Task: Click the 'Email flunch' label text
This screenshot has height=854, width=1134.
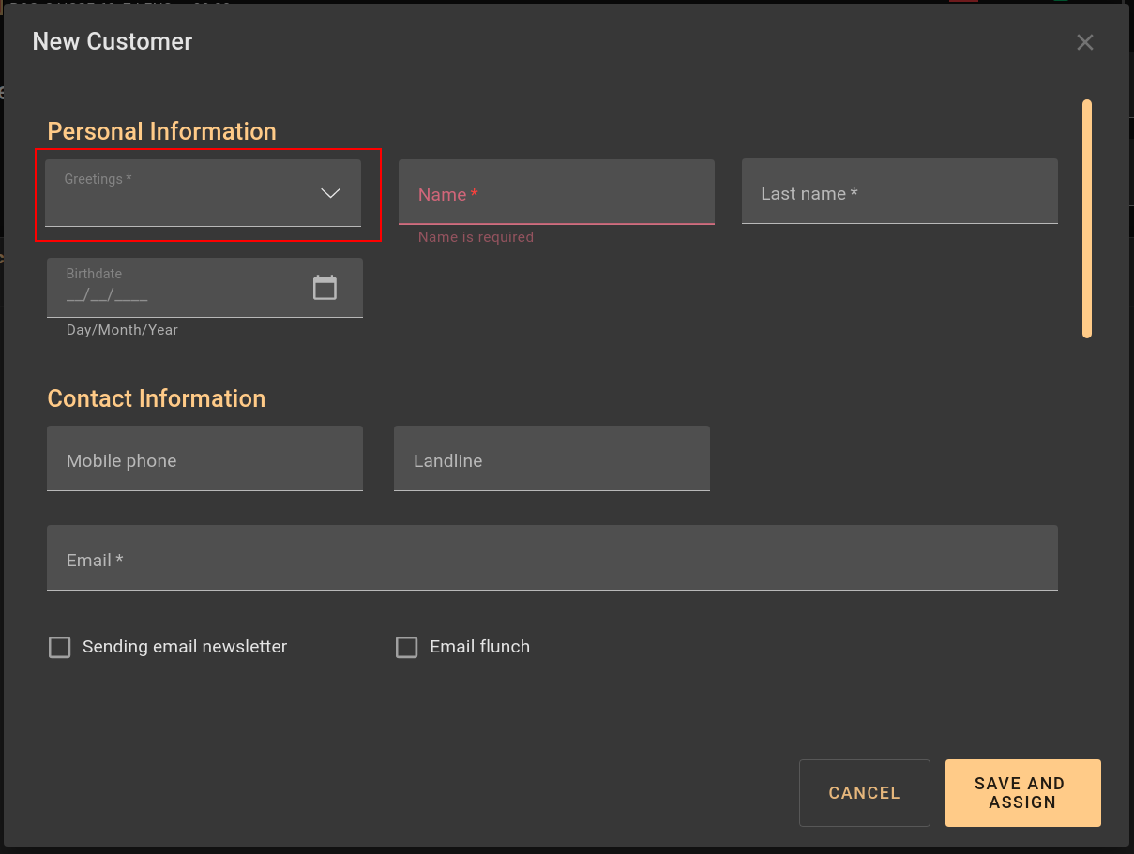Action: tap(479, 647)
